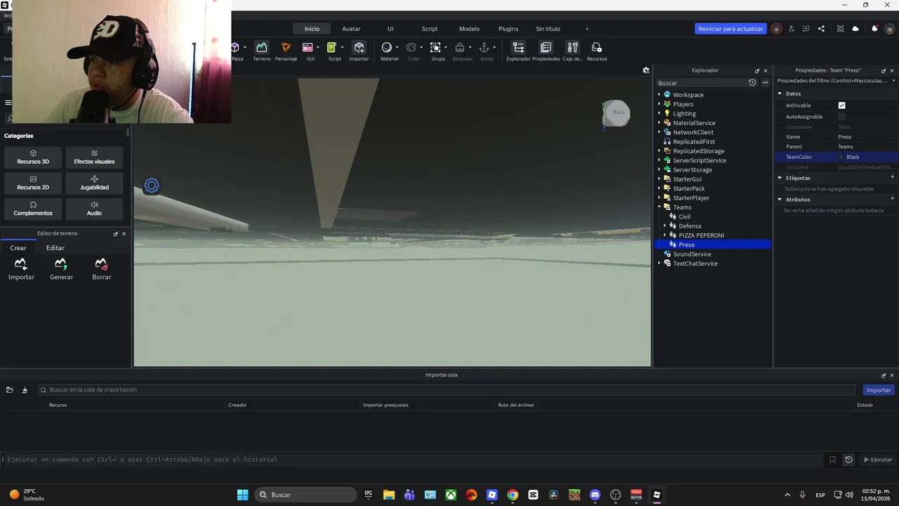This screenshot has height=506, width=899.
Task: Click the Borrar terrain icon
Action: (101, 264)
